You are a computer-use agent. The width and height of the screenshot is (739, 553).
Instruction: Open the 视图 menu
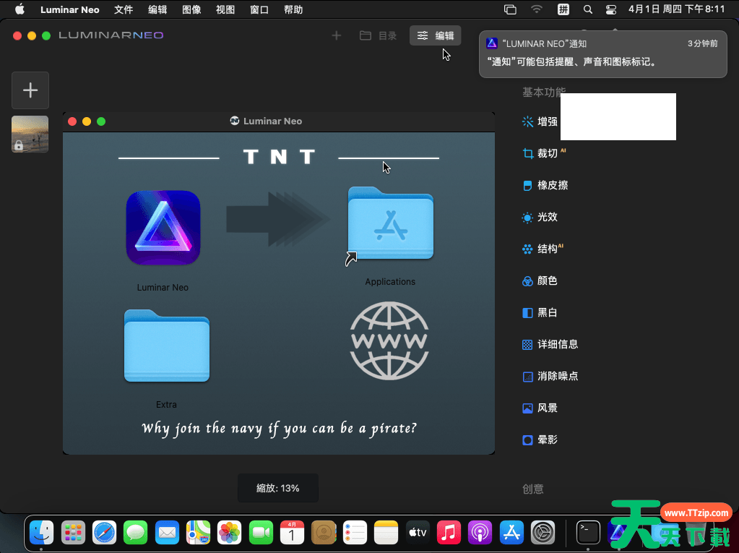(225, 9)
